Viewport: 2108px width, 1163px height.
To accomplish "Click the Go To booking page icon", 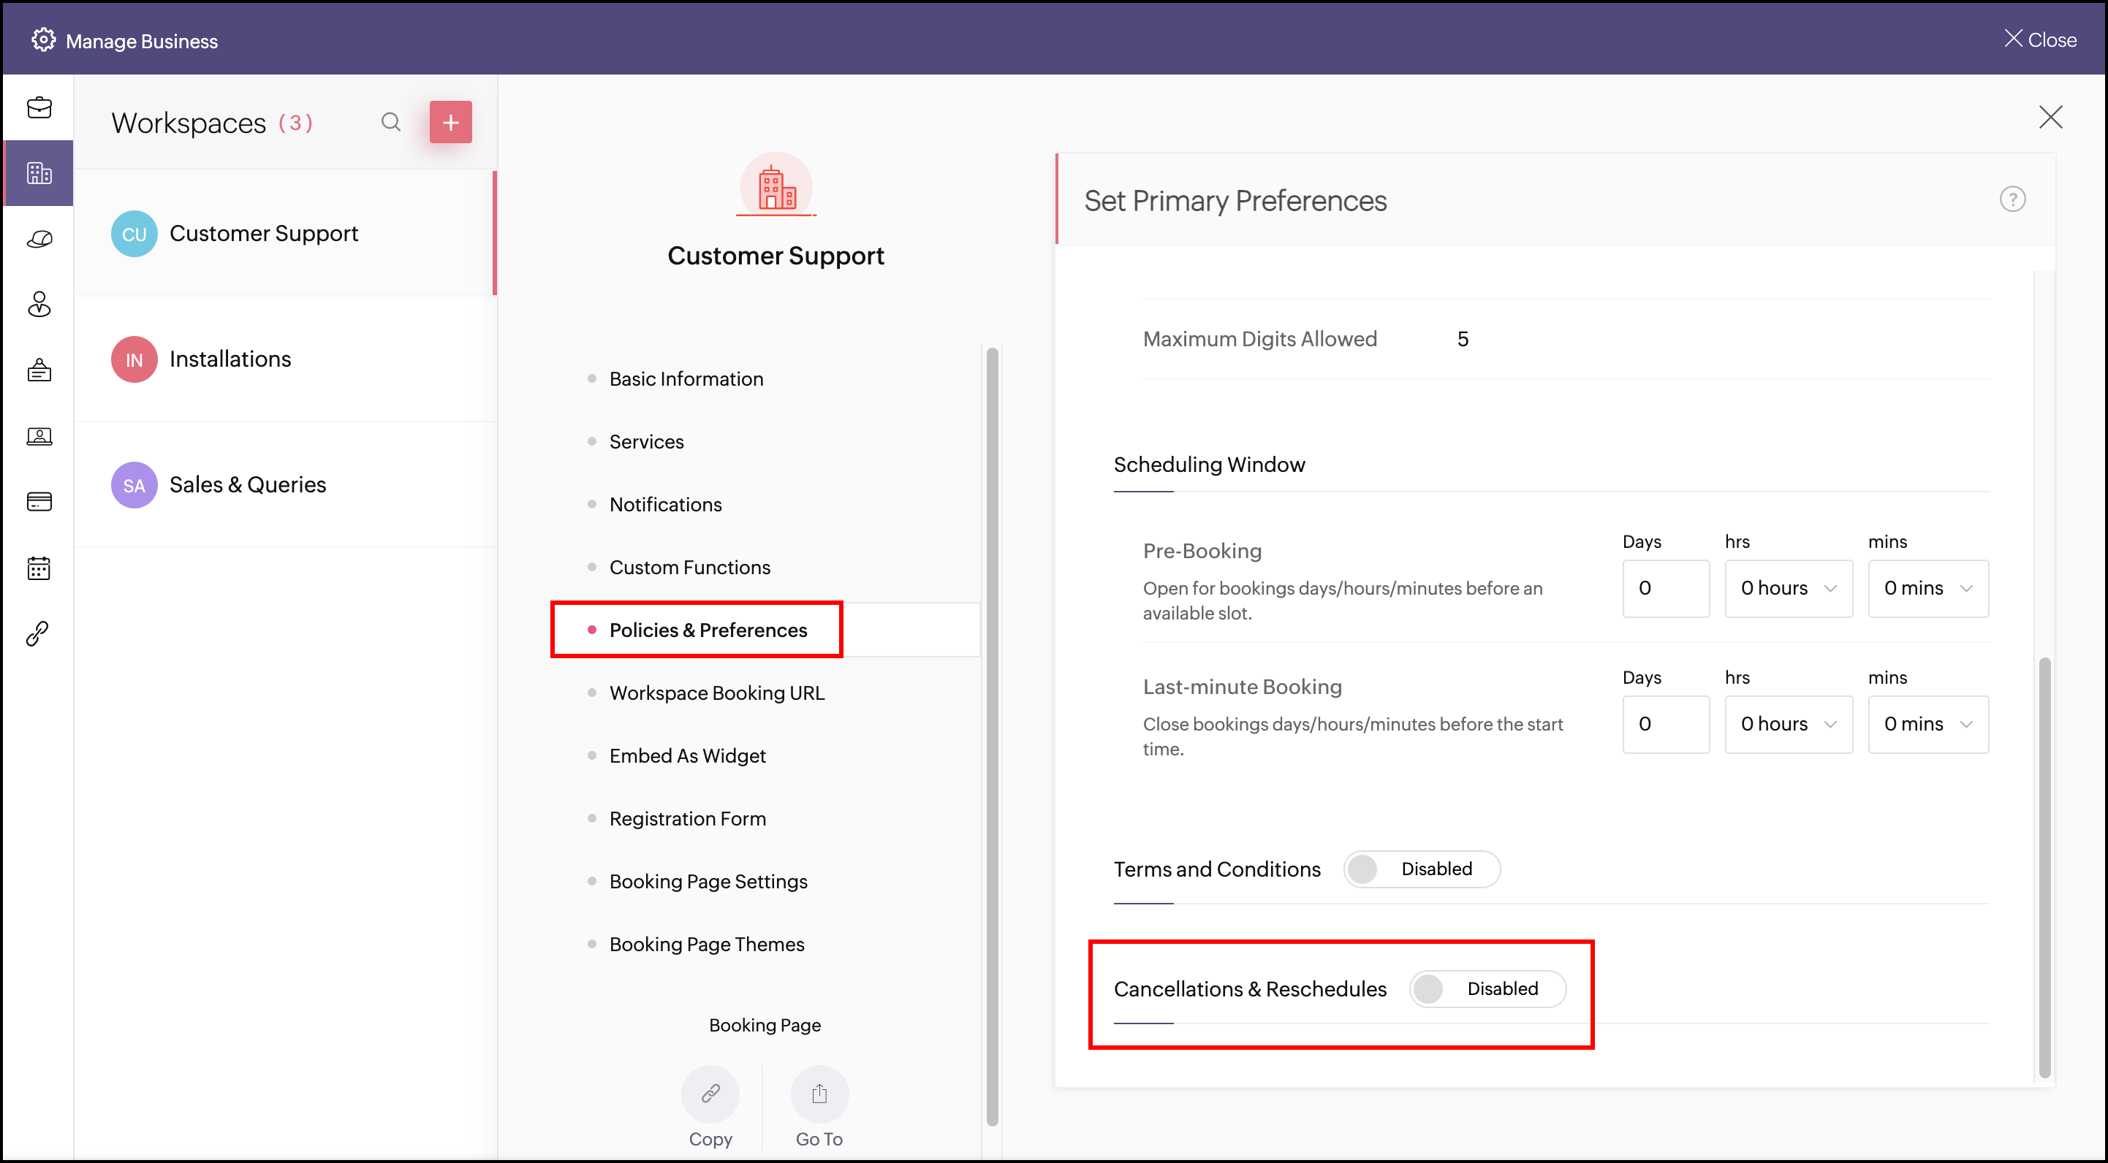I will pos(819,1094).
